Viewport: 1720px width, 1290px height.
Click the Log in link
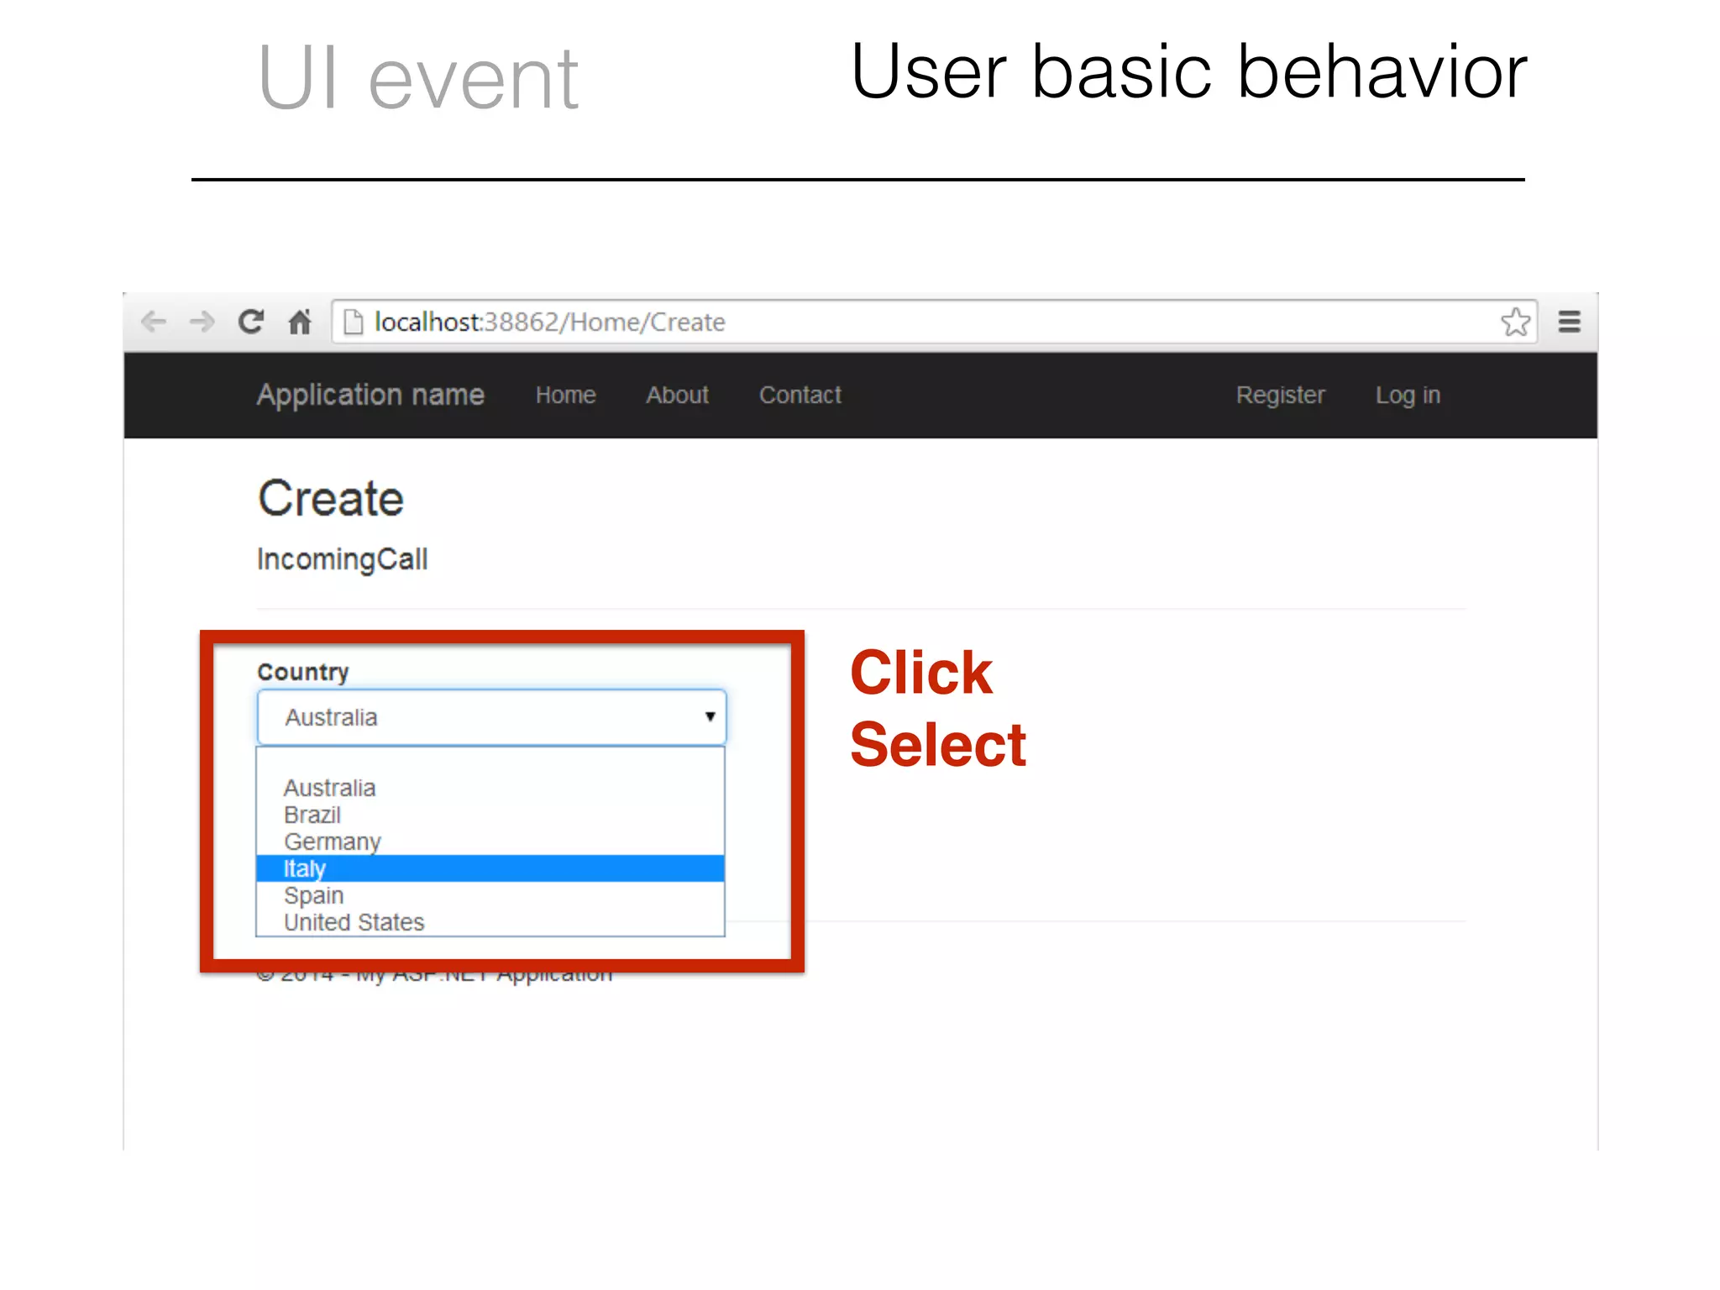pyautogui.click(x=1408, y=395)
